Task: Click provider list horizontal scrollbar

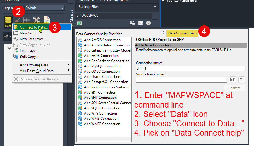Action: click(98, 139)
